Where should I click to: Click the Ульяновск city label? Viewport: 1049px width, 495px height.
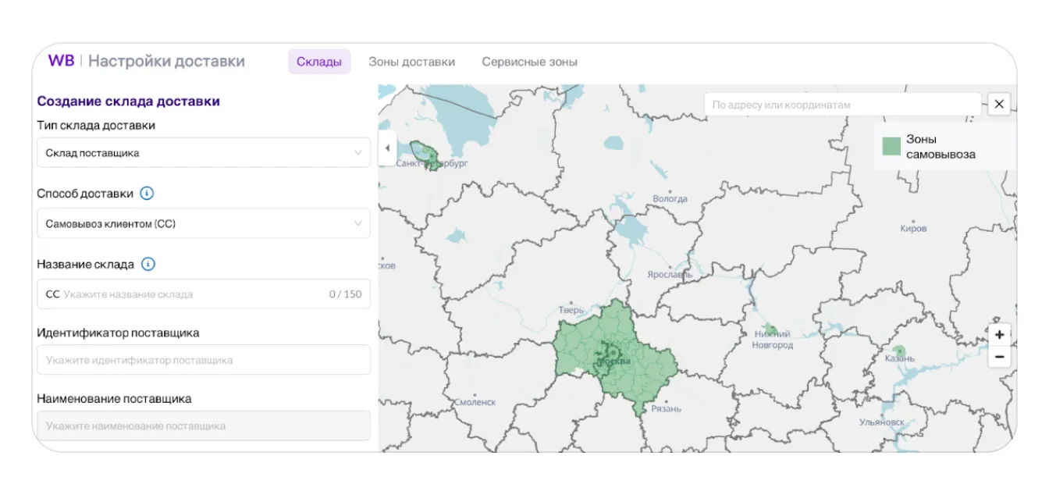tap(882, 422)
